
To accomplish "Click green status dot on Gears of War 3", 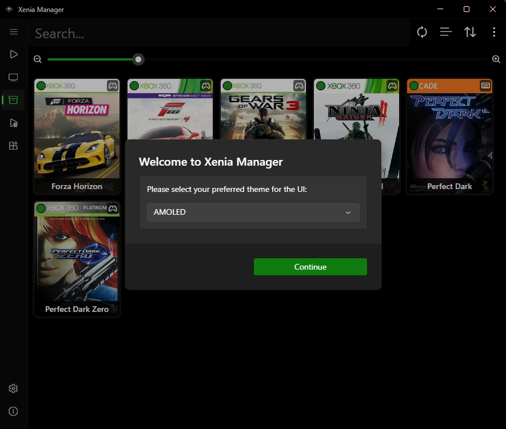I will pos(228,86).
